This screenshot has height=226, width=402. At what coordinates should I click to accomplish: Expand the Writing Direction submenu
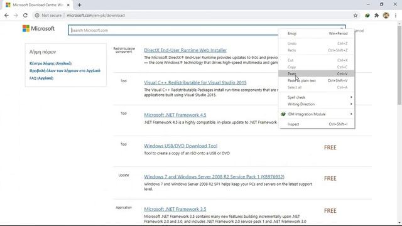(x=317, y=104)
